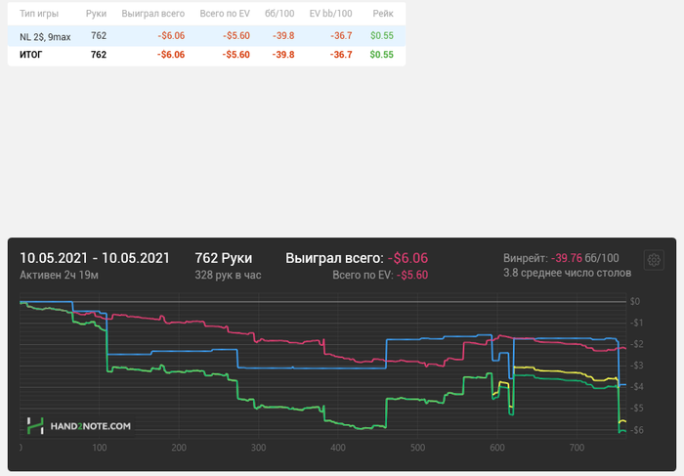Open the graph settings gear icon

click(x=654, y=260)
